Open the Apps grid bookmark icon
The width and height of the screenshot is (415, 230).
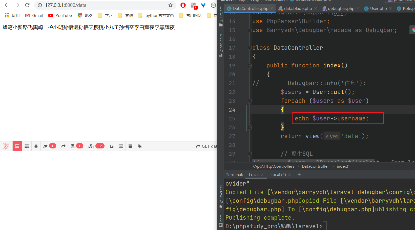[x=7, y=15]
